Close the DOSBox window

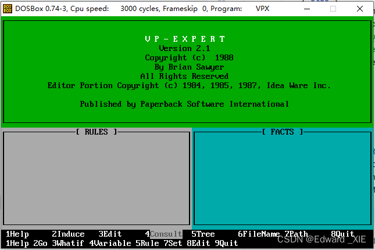click(360, 9)
